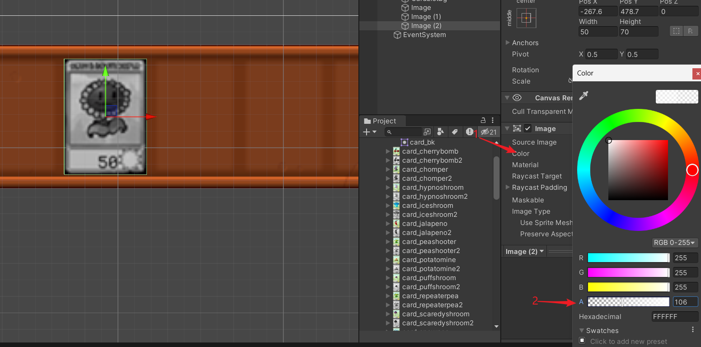This screenshot has width=701, height=347.
Task: Expand the Anchors foldout
Action: 508,42
